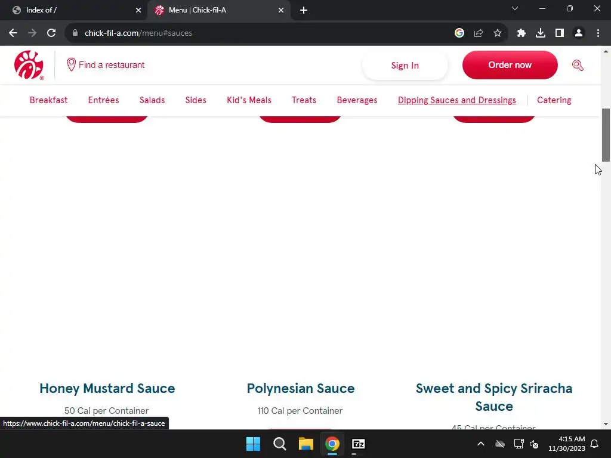Go to Breakfast menu section
The height and width of the screenshot is (458, 611).
click(x=49, y=100)
